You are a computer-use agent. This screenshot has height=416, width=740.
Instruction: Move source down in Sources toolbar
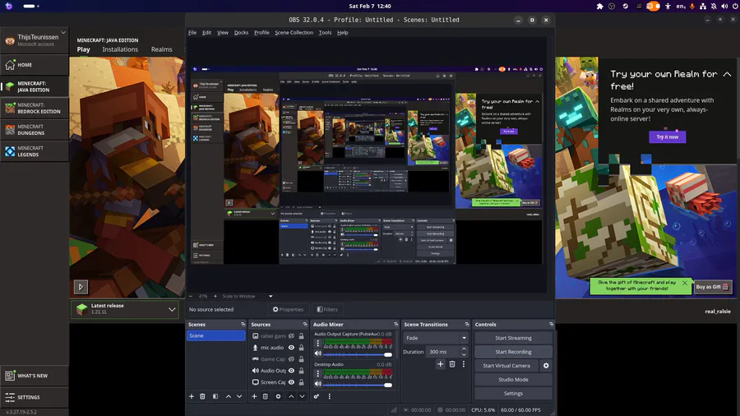tap(302, 396)
